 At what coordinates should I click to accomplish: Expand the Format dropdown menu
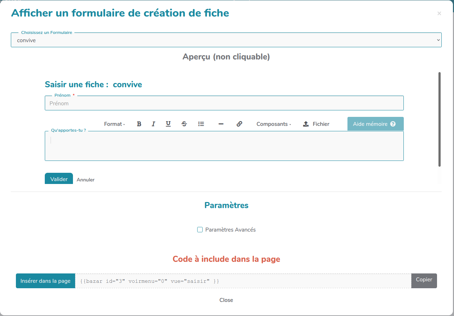(114, 124)
